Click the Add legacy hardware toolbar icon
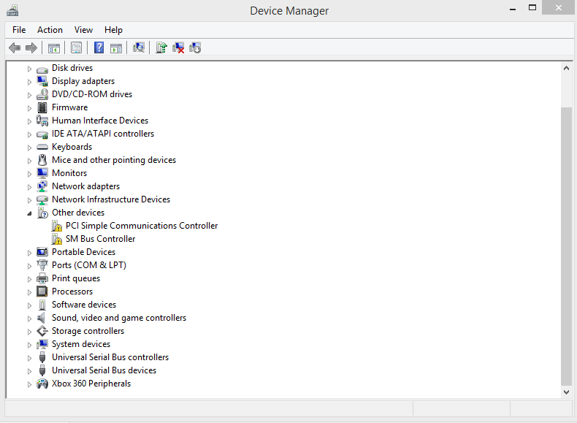The image size is (577, 423). click(x=195, y=48)
